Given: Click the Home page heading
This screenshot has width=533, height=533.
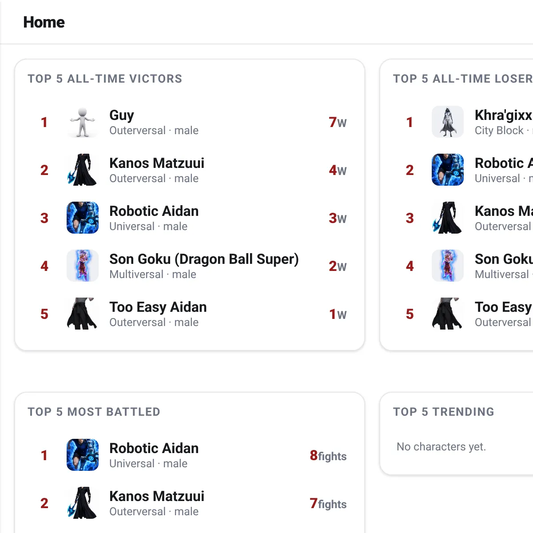Looking at the screenshot, I should 44,22.
